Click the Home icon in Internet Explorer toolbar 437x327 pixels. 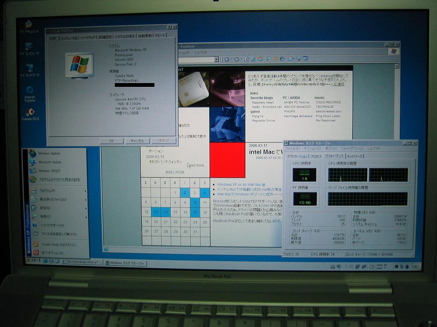click(260, 59)
